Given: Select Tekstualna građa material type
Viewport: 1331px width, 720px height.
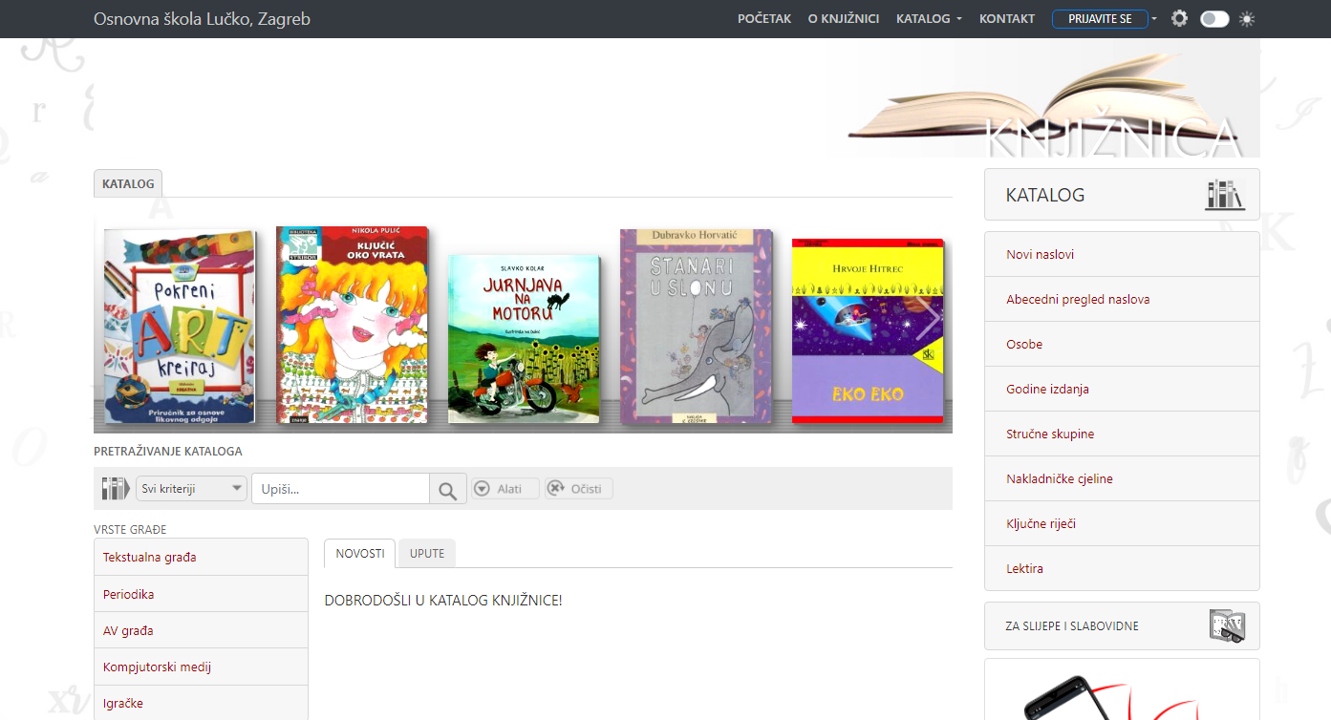Looking at the screenshot, I should [x=201, y=557].
